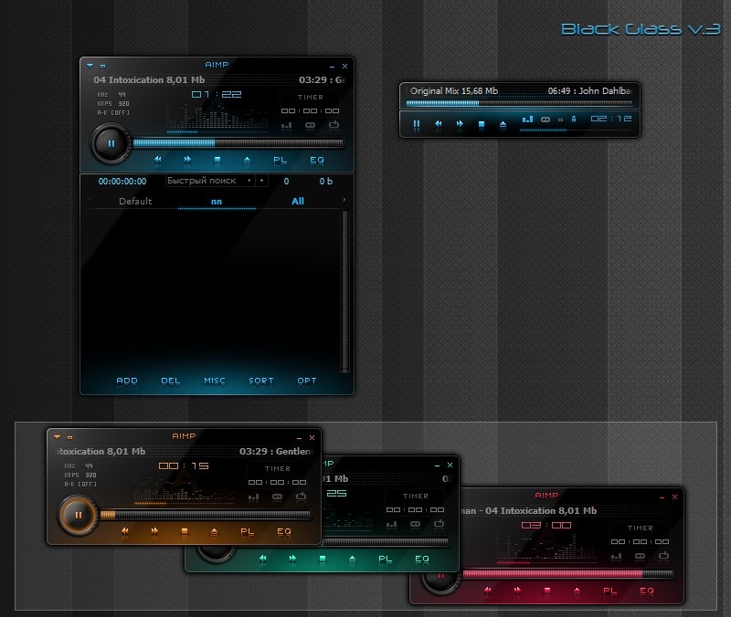Screen dimensions: 731x617
Task: Stop playback in the orange player
Action: point(185,531)
